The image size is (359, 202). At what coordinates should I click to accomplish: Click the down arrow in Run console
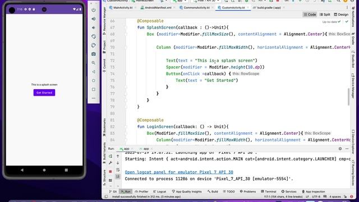tap(118, 163)
